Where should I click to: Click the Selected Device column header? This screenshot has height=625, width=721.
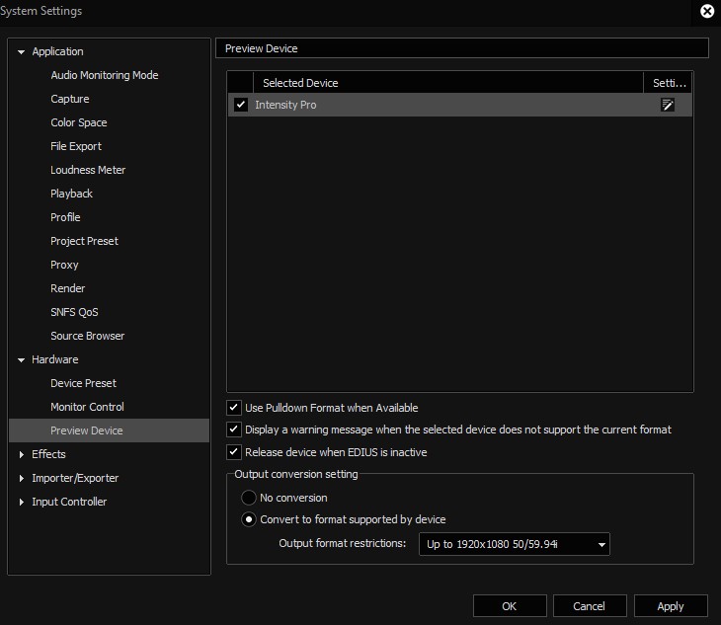[x=447, y=83]
